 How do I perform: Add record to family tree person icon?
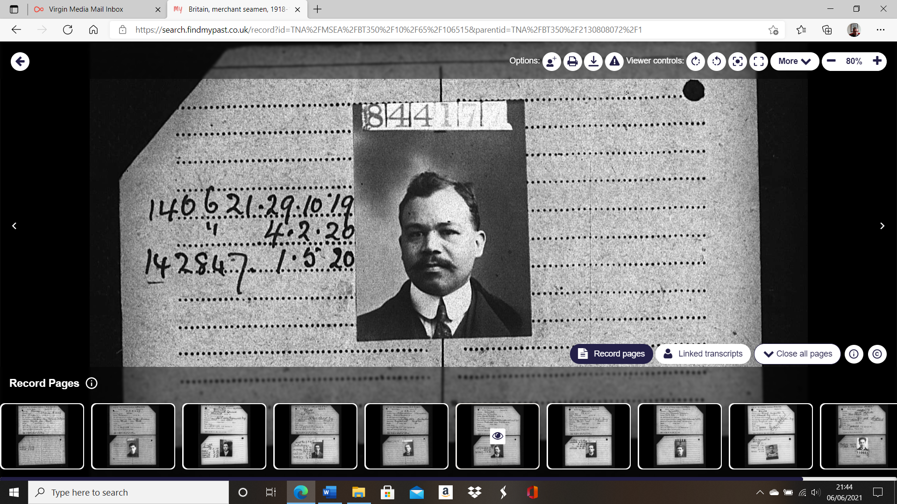pyautogui.click(x=551, y=61)
